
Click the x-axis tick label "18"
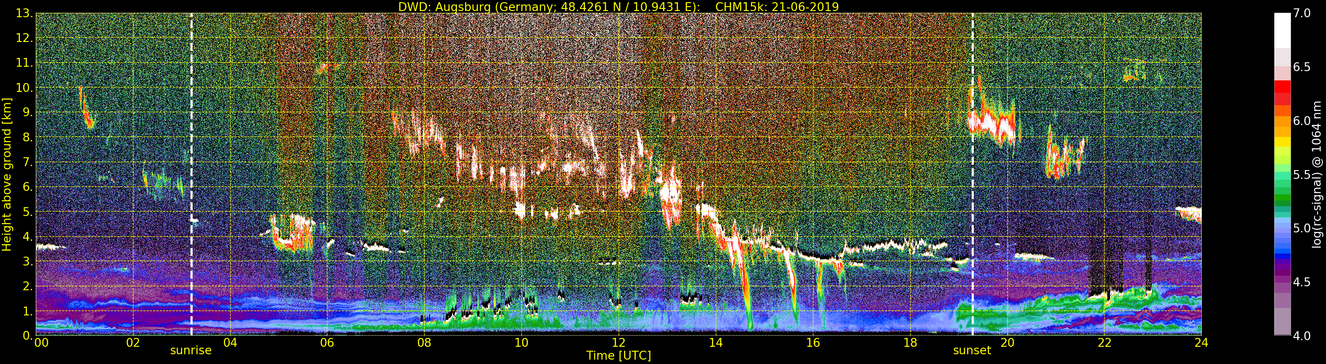[910, 343]
